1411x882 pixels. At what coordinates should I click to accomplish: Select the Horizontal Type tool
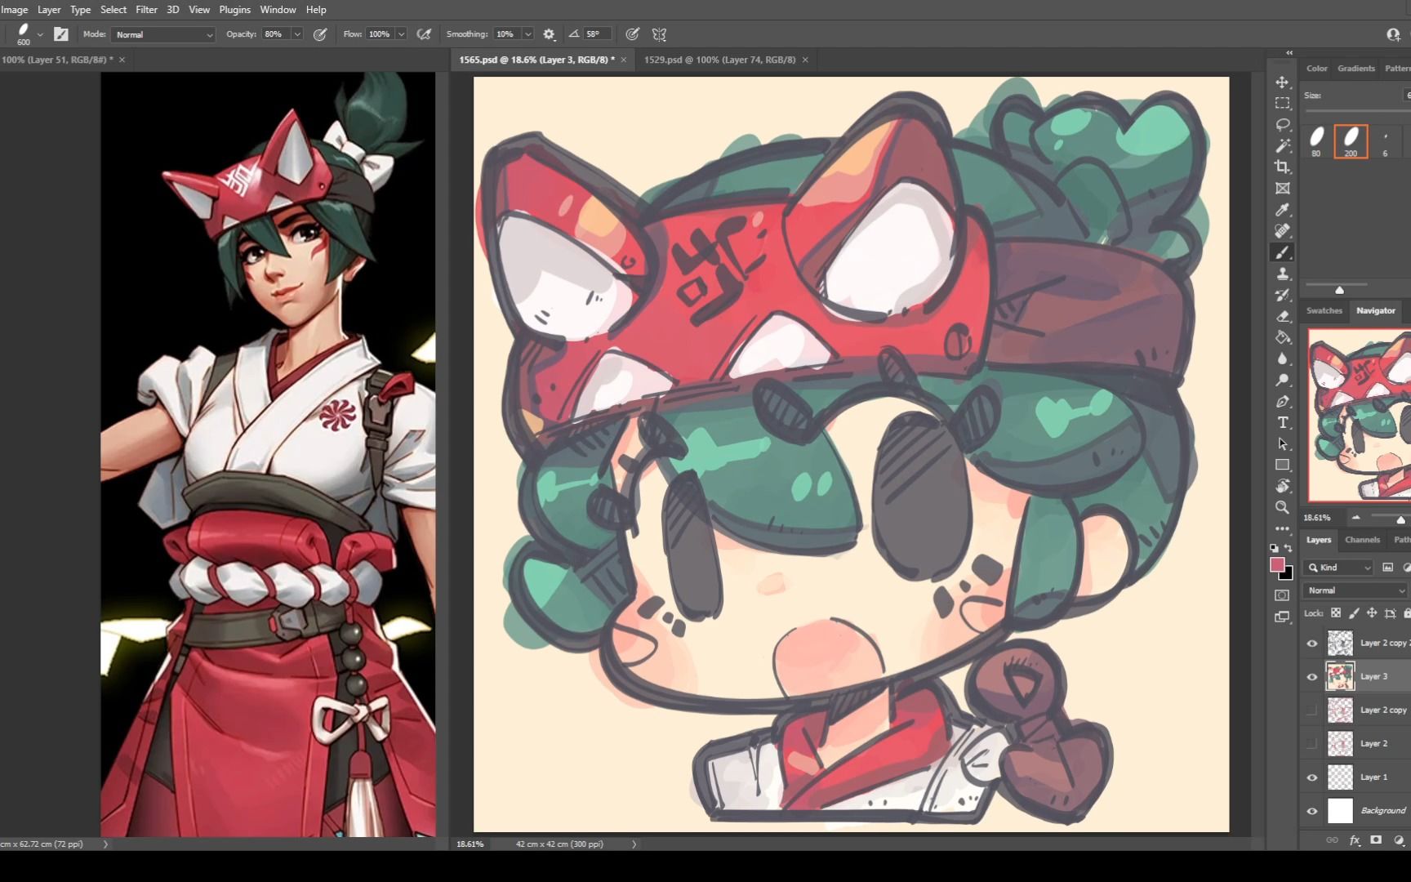[1283, 422]
